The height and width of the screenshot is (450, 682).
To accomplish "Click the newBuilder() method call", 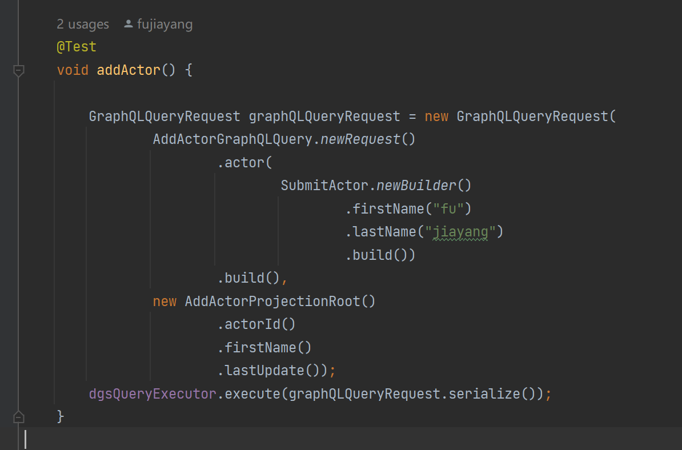I will [416, 186].
